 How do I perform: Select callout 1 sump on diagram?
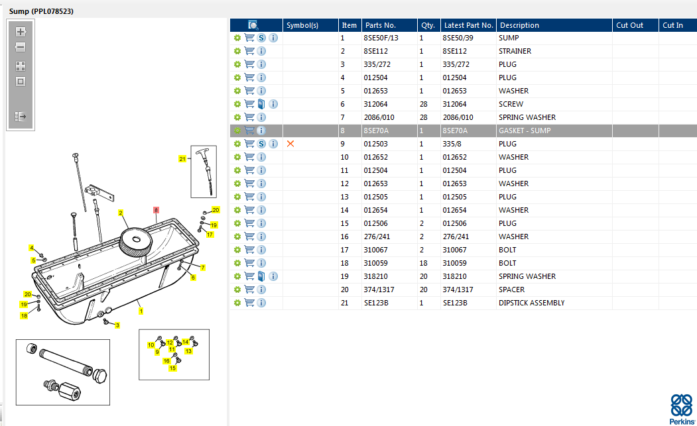(141, 311)
